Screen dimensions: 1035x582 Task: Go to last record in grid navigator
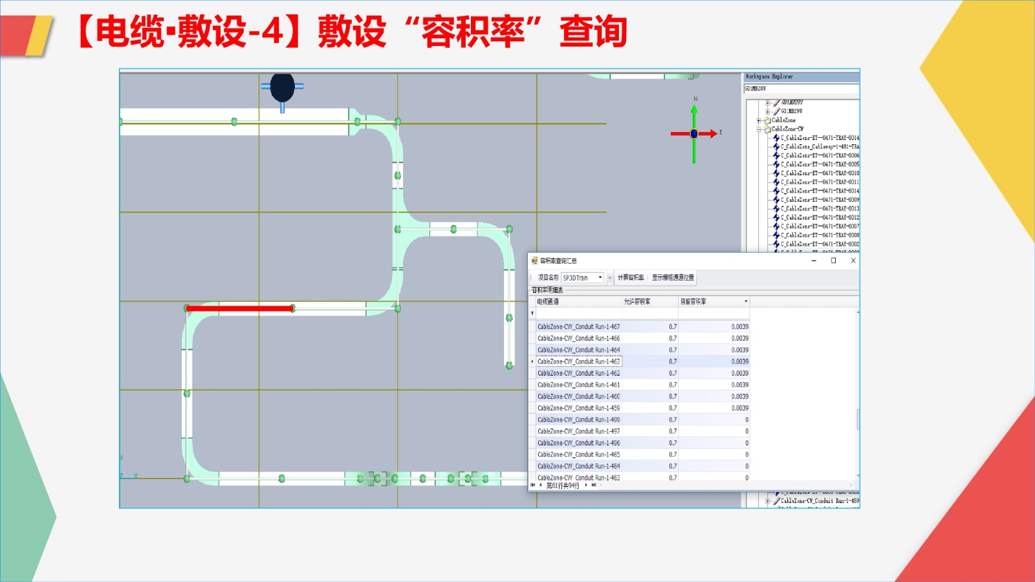tap(594, 485)
